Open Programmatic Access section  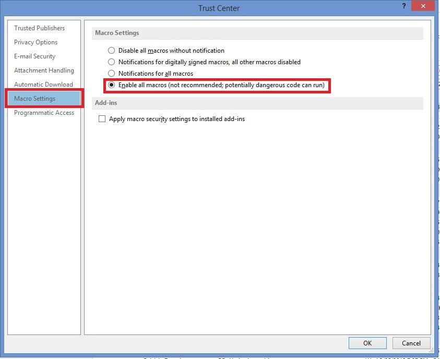tap(44, 113)
